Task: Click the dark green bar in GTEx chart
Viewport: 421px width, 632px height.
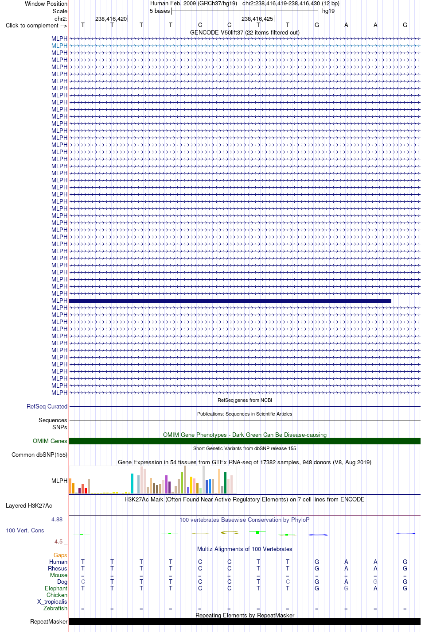Action: [226, 483]
